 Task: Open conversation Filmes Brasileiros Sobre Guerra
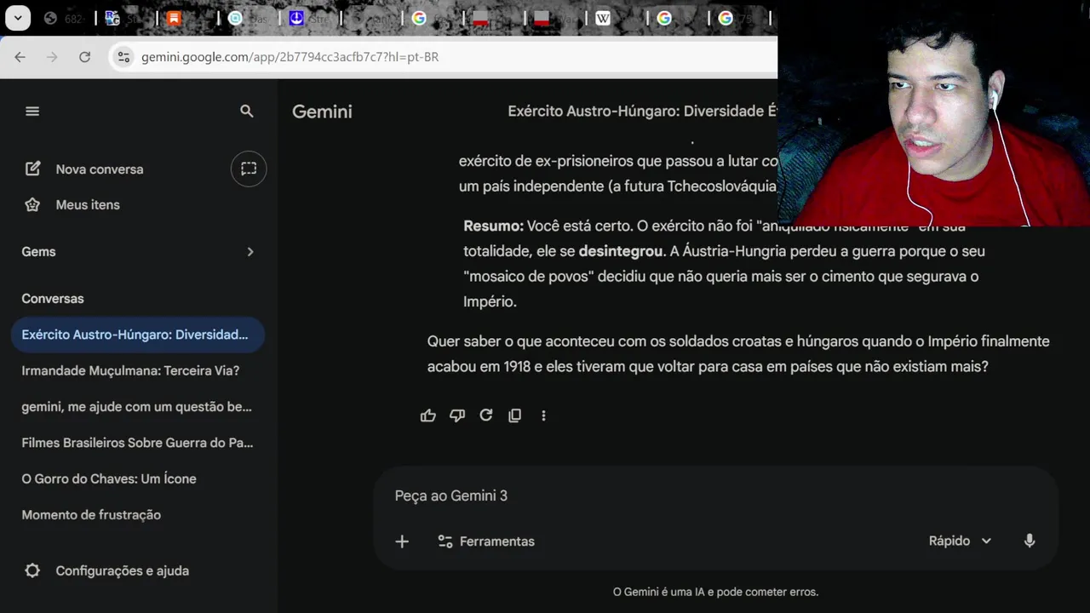point(137,442)
